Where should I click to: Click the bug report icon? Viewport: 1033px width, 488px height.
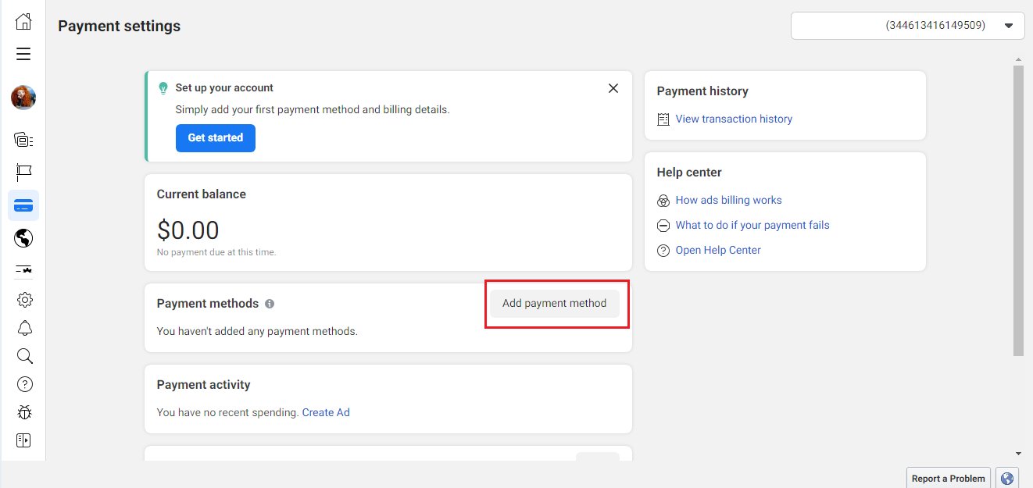(x=24, y=412)
